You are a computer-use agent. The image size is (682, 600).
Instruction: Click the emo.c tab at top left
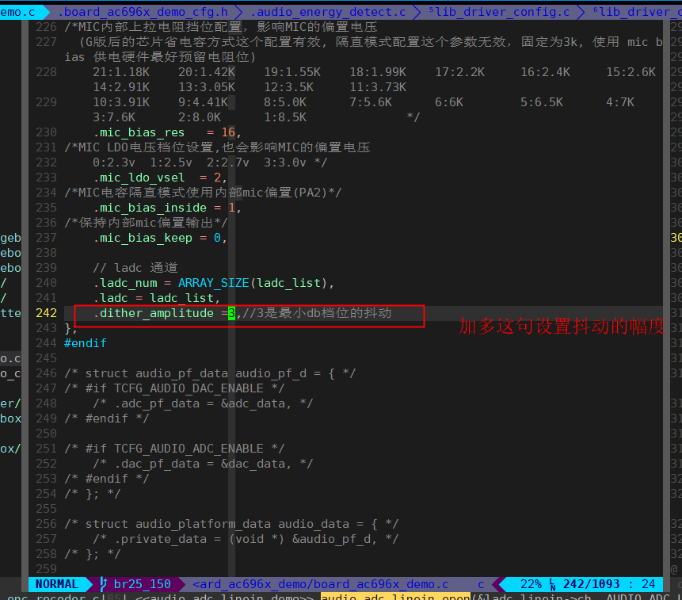point(17,12)
